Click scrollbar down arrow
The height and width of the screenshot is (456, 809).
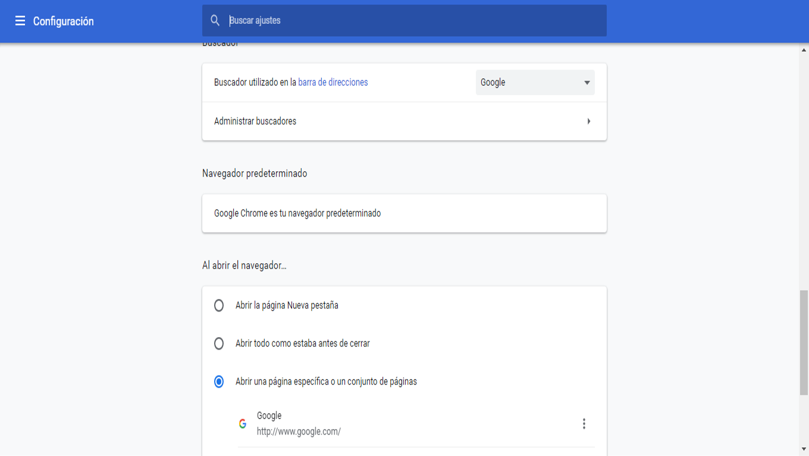(804, 449)
